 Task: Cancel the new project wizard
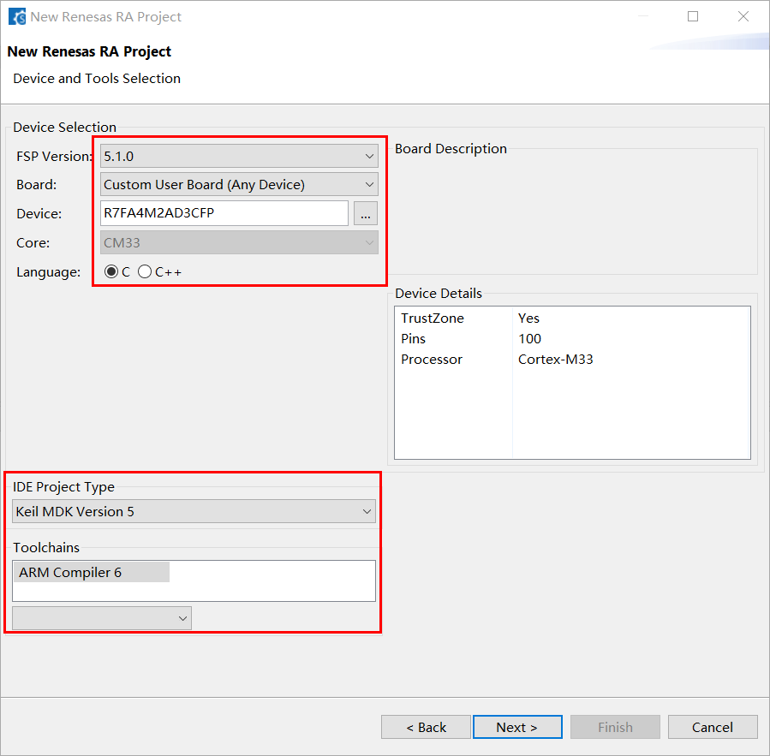click(x=713, y=727)
